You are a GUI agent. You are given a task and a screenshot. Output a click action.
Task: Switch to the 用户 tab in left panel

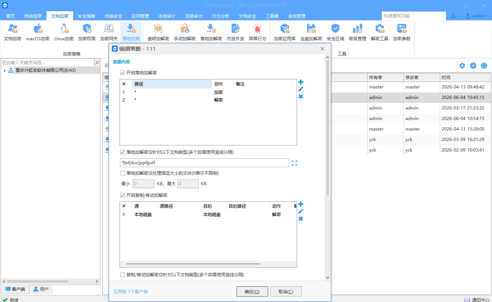(41, 289)
